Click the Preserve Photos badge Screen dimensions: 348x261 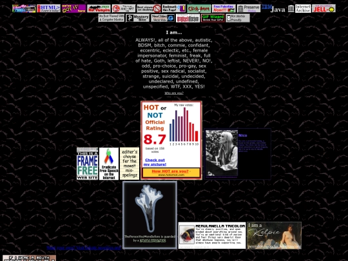[x=249, y=8]
